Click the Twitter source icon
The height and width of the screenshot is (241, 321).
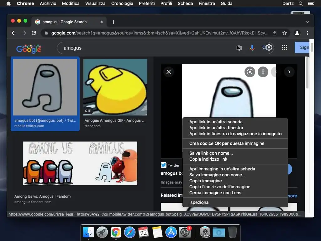coord(164,165)
